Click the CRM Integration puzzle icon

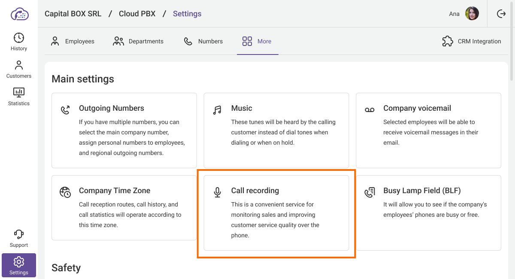click(x=448, y=41)
